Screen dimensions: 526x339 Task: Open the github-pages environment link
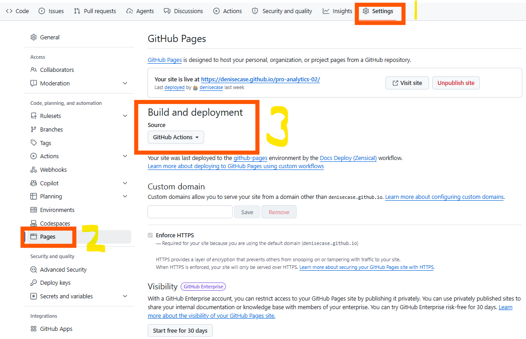tap(250, 158)
